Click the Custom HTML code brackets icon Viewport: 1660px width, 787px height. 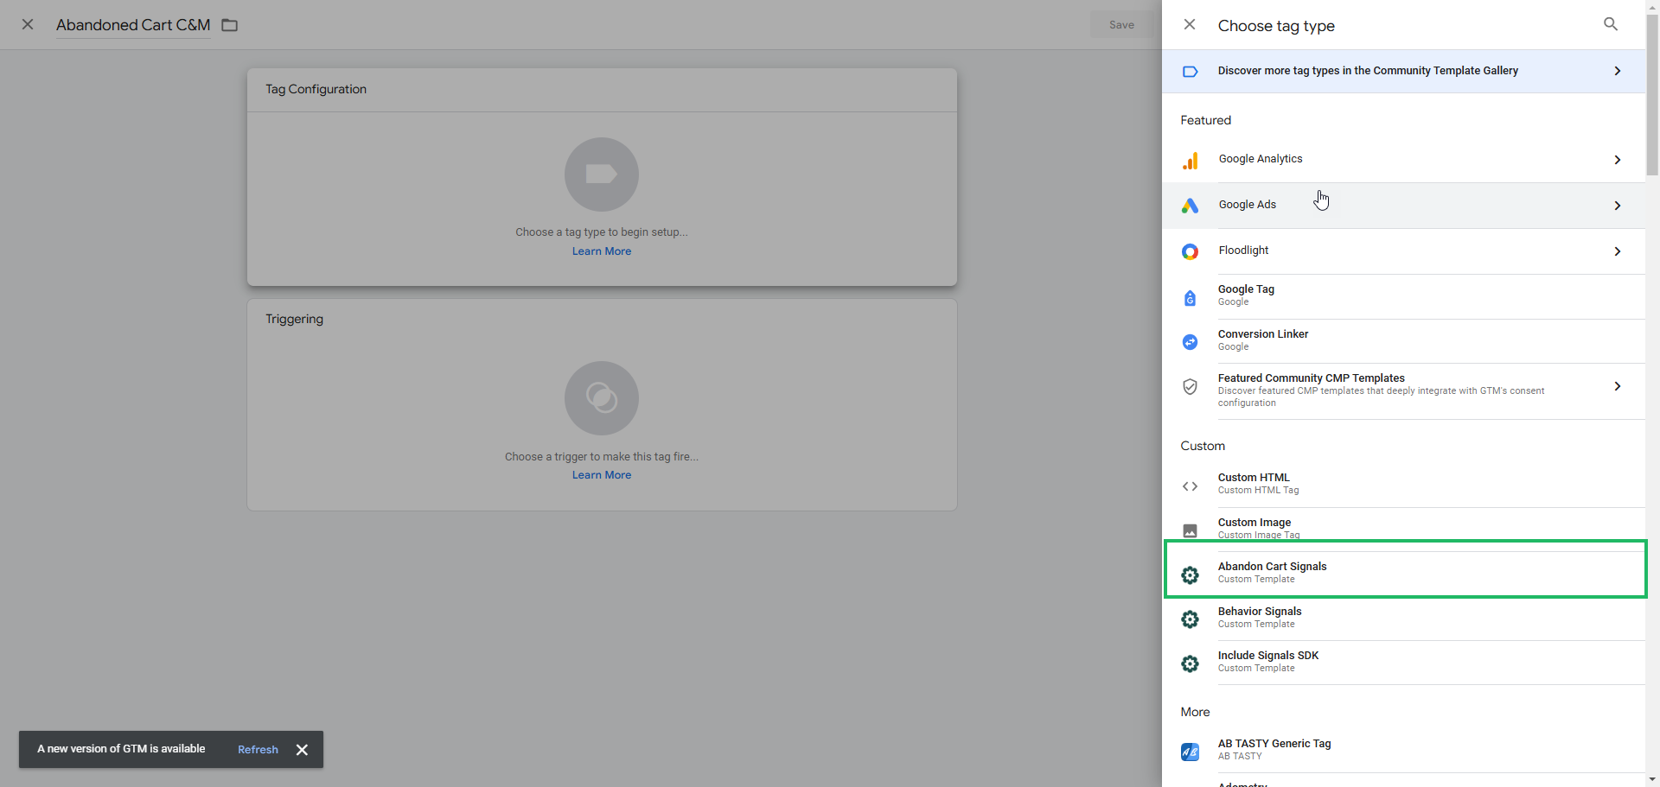coord(1191,486)
